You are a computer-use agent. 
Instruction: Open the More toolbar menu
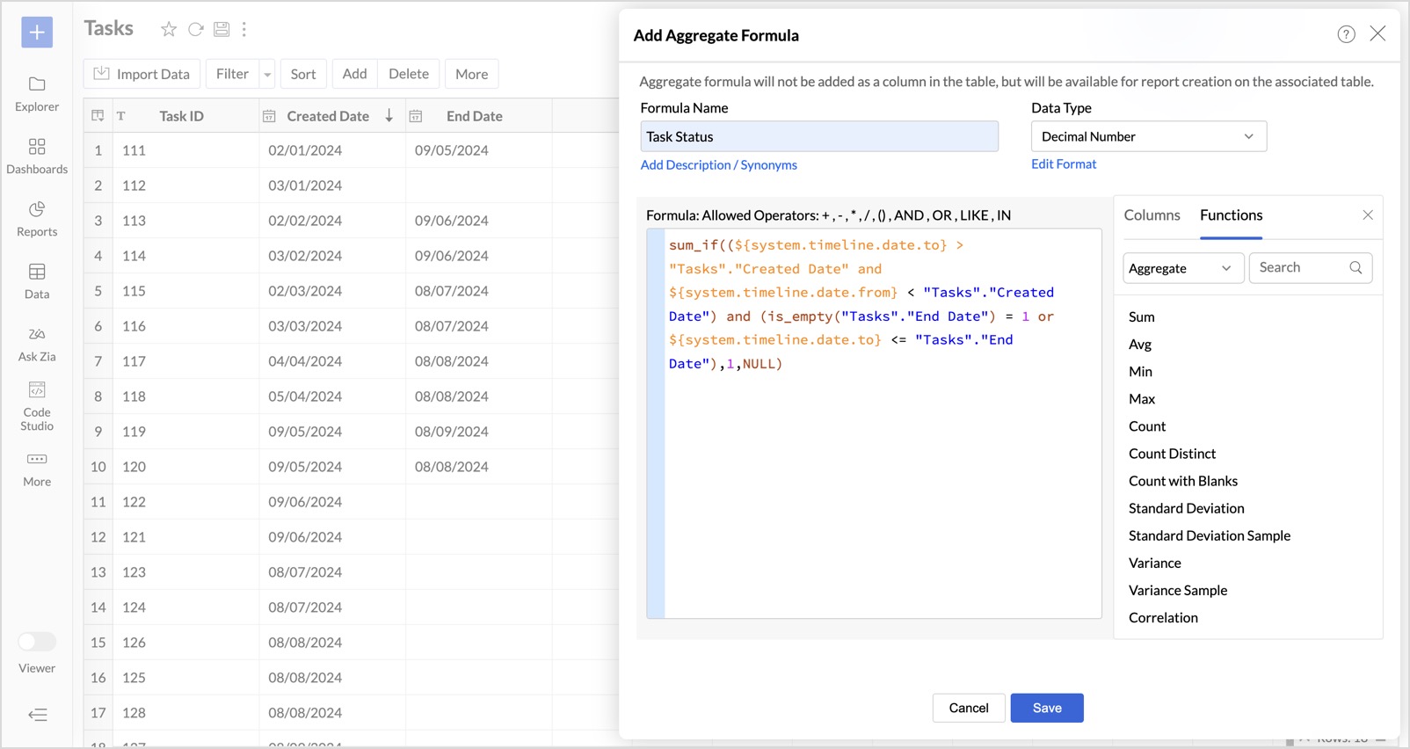(472, 75)
